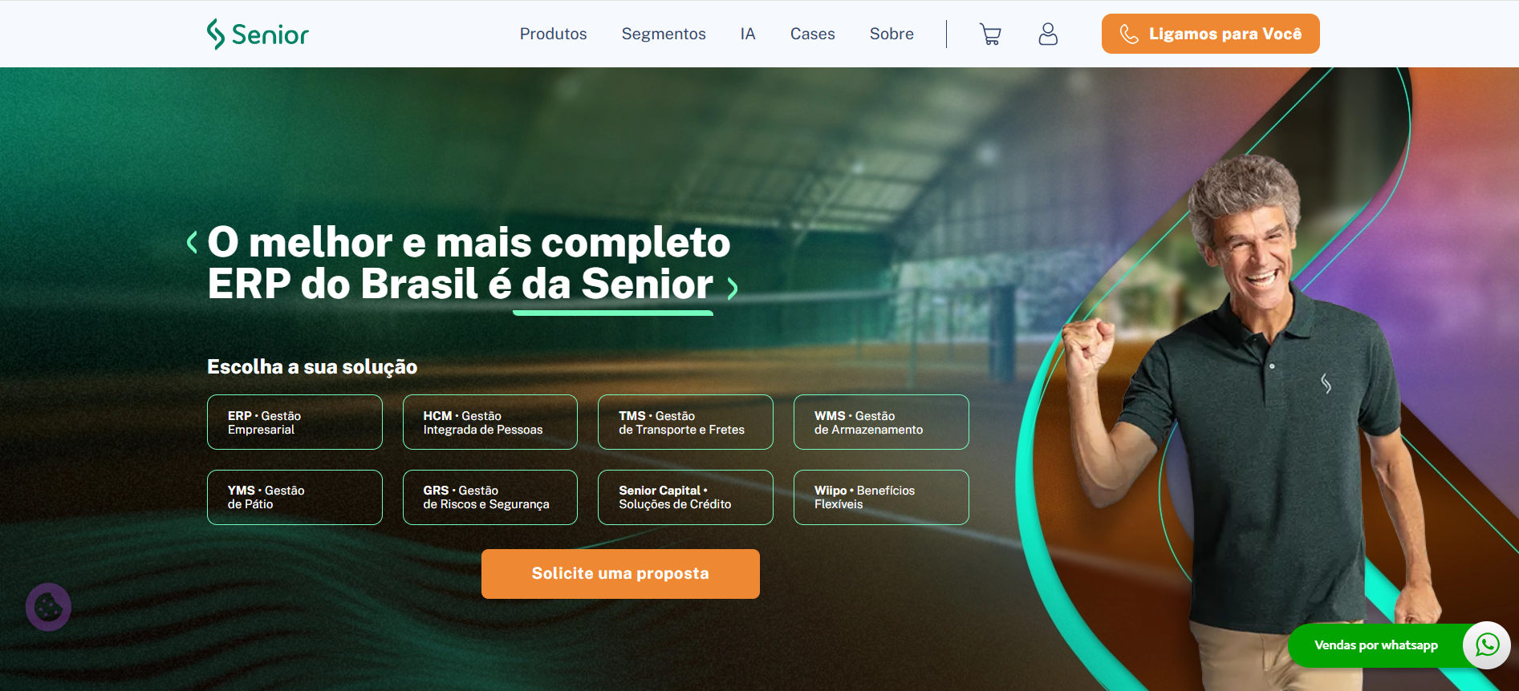1519x691 pixels.
Task: Select the IA menu item
Action: [x=748, y=34]
